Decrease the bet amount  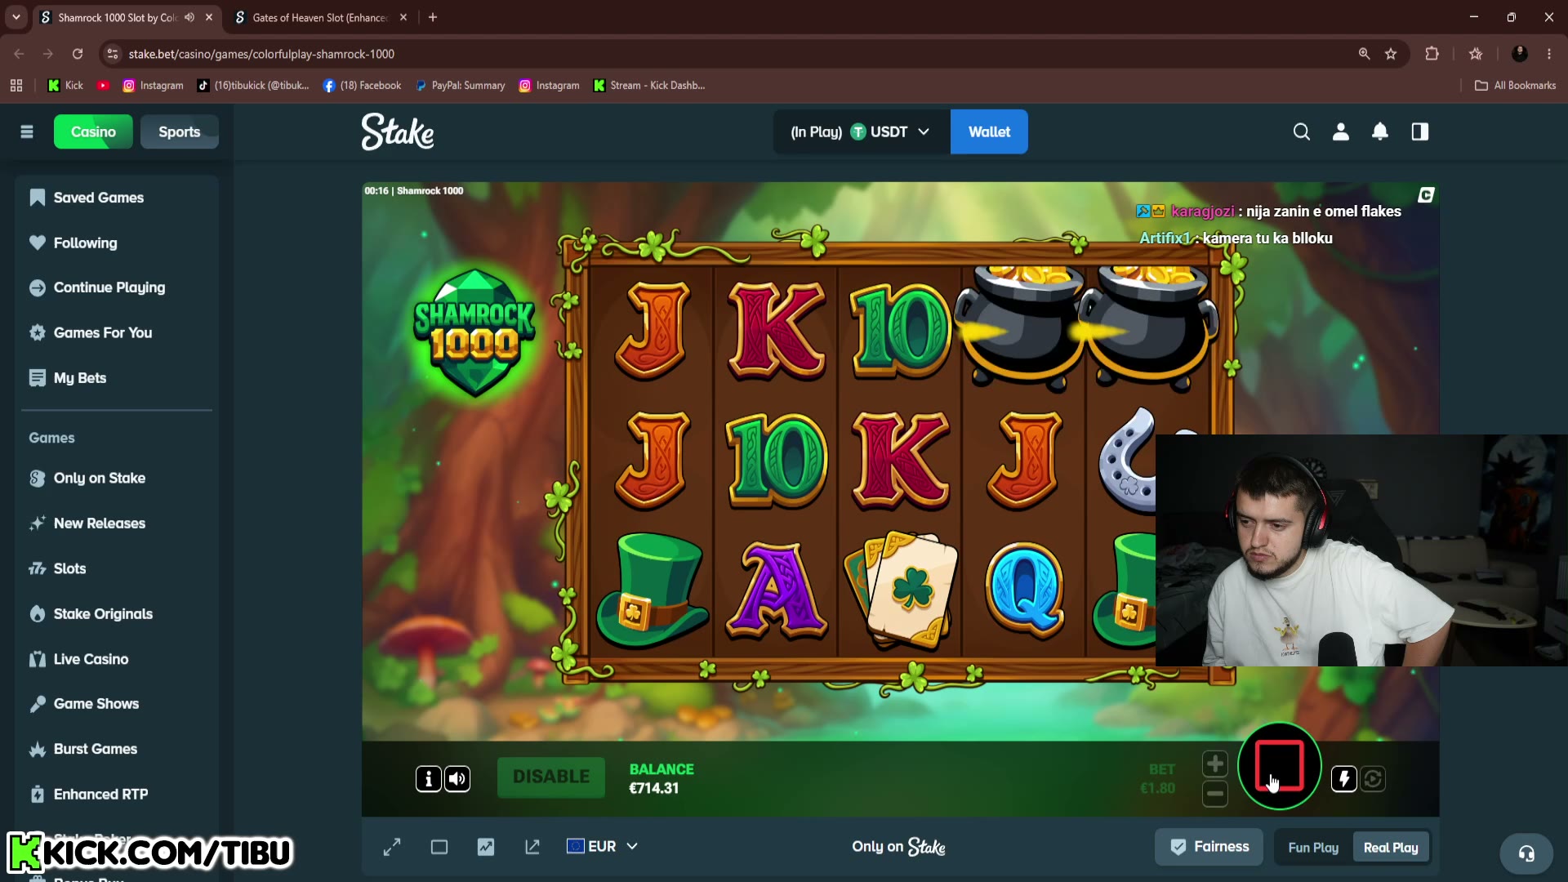pos(1215,794)
